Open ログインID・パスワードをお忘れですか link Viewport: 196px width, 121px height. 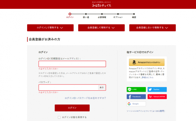click(x=85, y=98)
